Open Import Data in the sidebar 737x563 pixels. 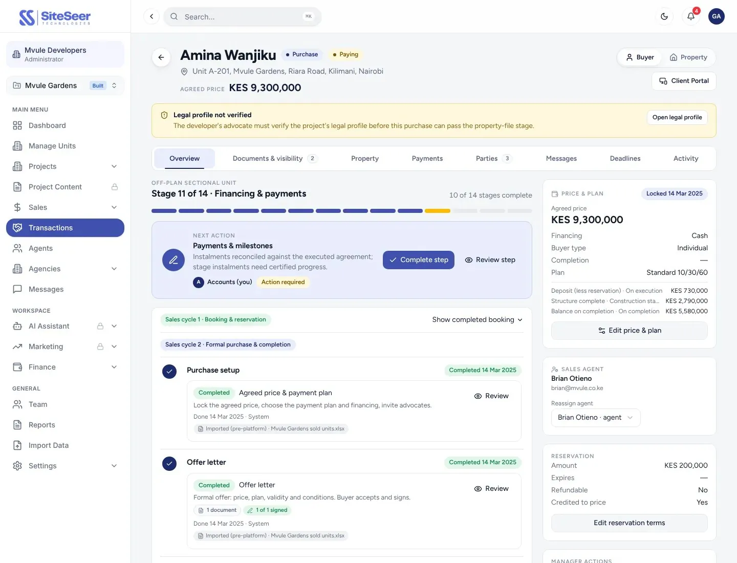[65, 445]
